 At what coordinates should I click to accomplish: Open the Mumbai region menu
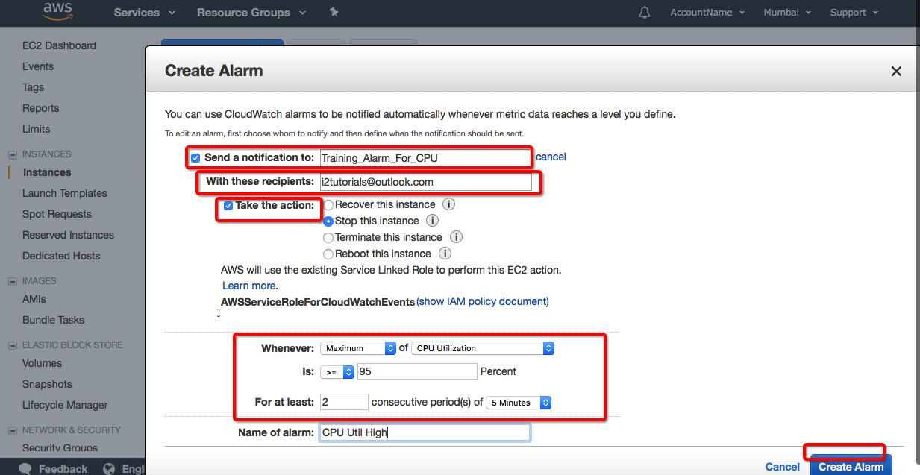(787, 13)
